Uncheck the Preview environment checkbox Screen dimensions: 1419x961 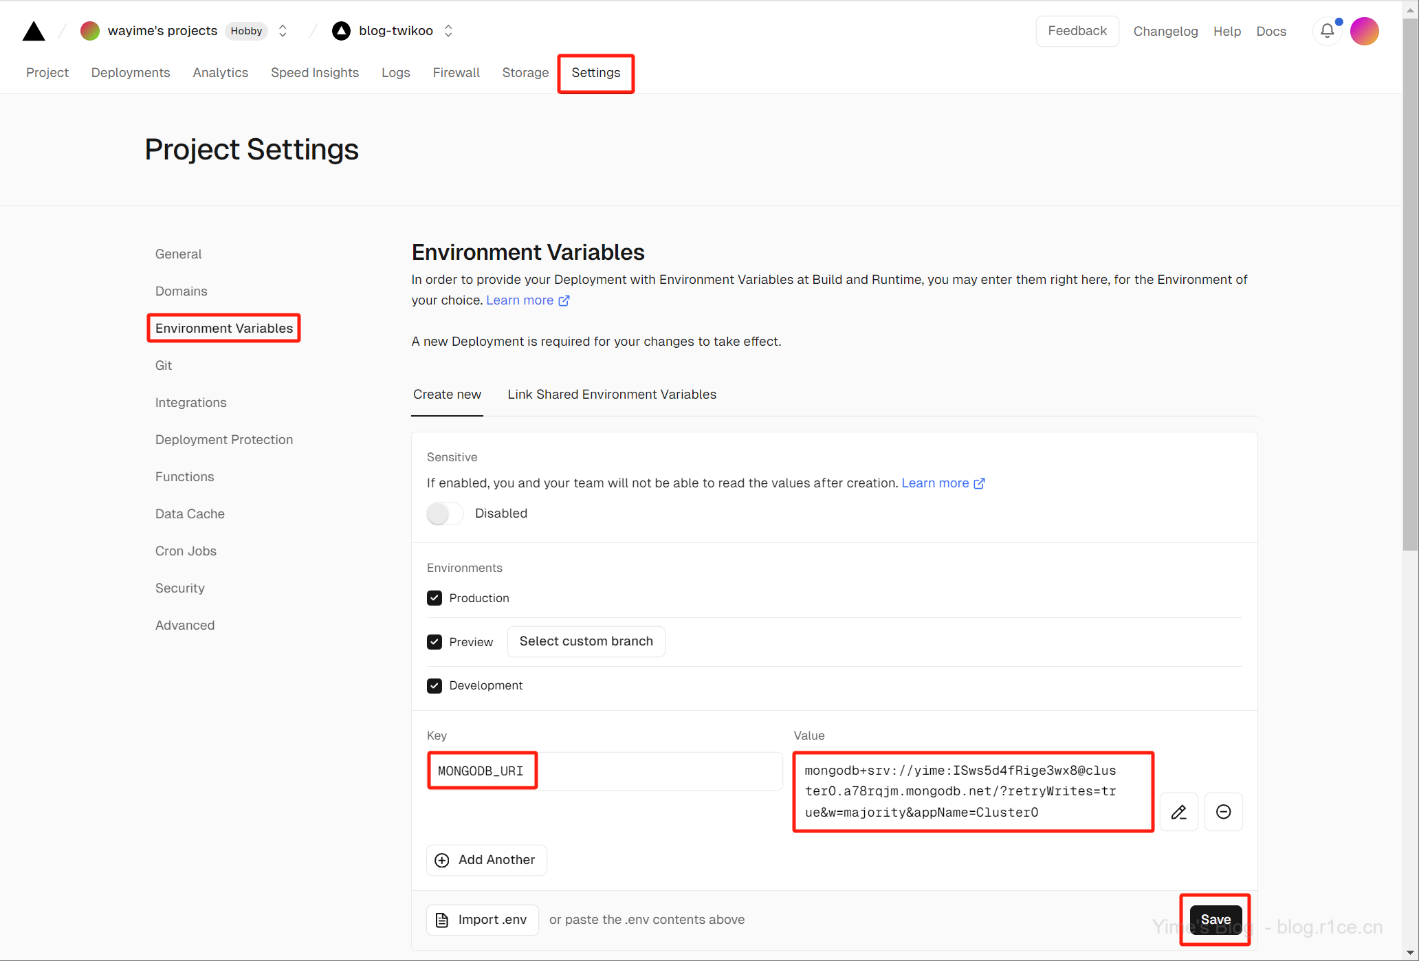pos(434,642)
